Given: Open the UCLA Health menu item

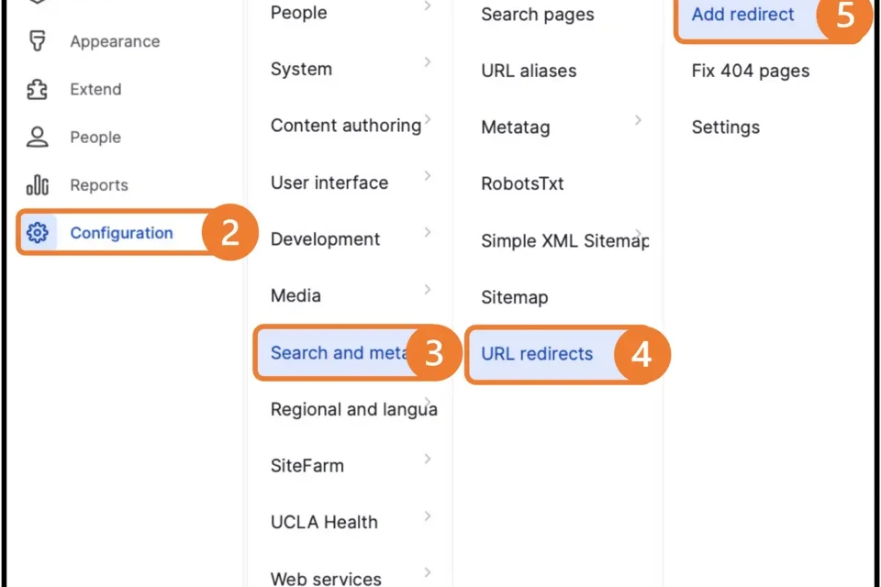Looking at the screenshot, I should [x=323, y=522].
